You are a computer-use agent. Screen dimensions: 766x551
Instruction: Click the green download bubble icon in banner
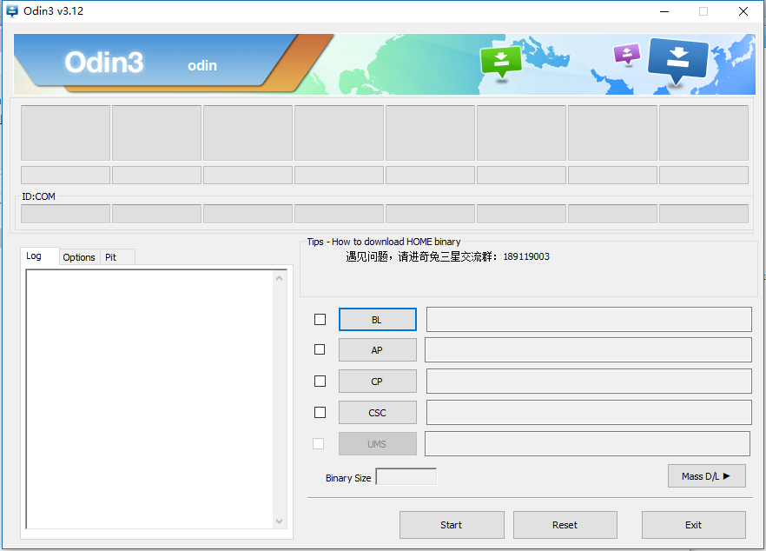coord(500,61)
